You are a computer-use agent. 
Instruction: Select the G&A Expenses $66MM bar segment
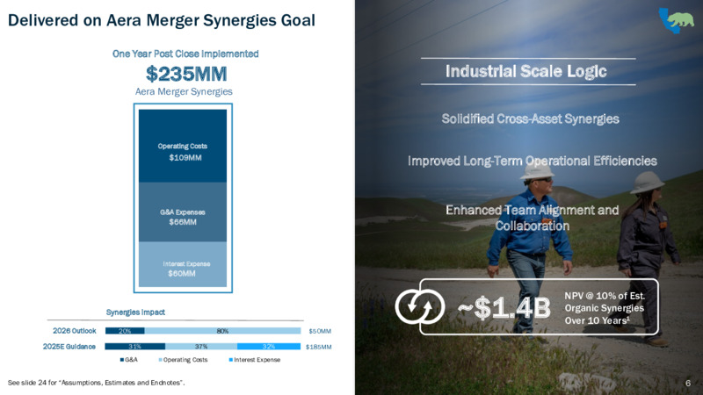pyautogui.click(x=183, y=212)
